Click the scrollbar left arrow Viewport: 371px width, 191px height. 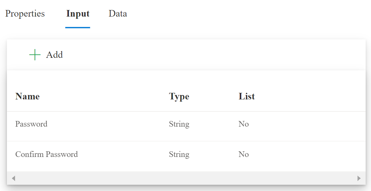click(13, 178)
